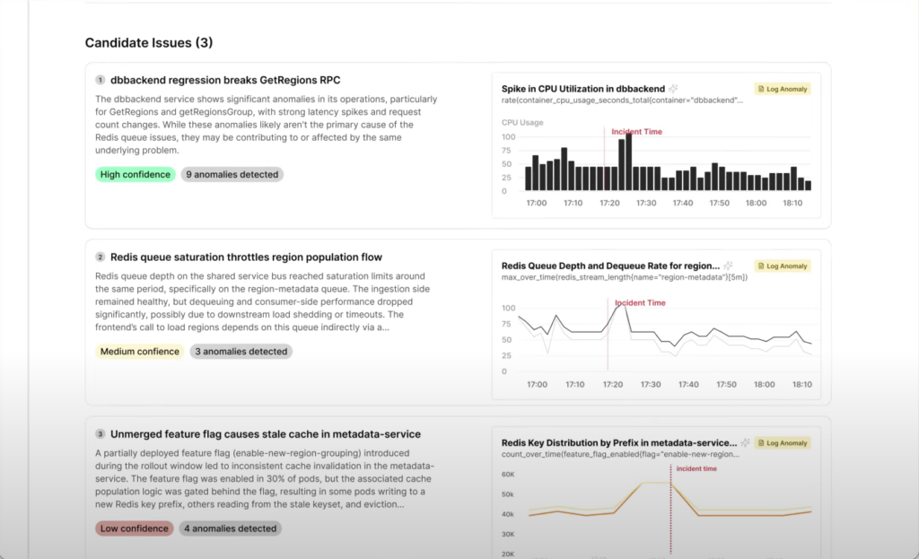Select the sparkle icon on the Redis Queue Depth chart

click(729, 265)
